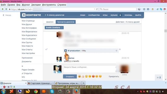
Task: Open the Прикрепить attachment menu
Action: click(114, 77)
